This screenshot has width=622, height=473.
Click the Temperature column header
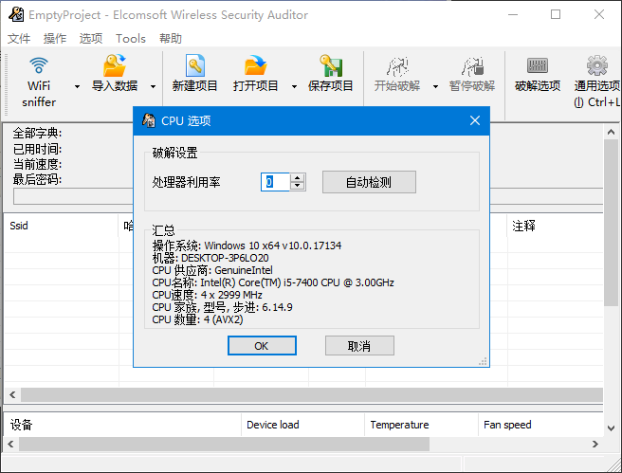[x=421, y=425]
